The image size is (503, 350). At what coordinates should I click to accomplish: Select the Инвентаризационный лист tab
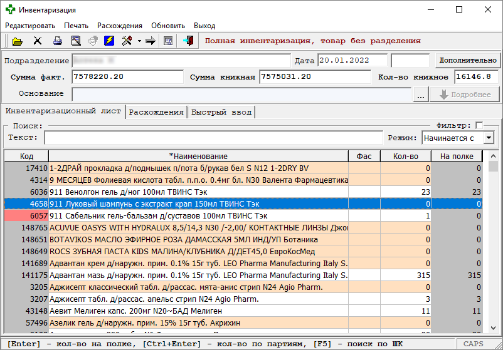63,111
